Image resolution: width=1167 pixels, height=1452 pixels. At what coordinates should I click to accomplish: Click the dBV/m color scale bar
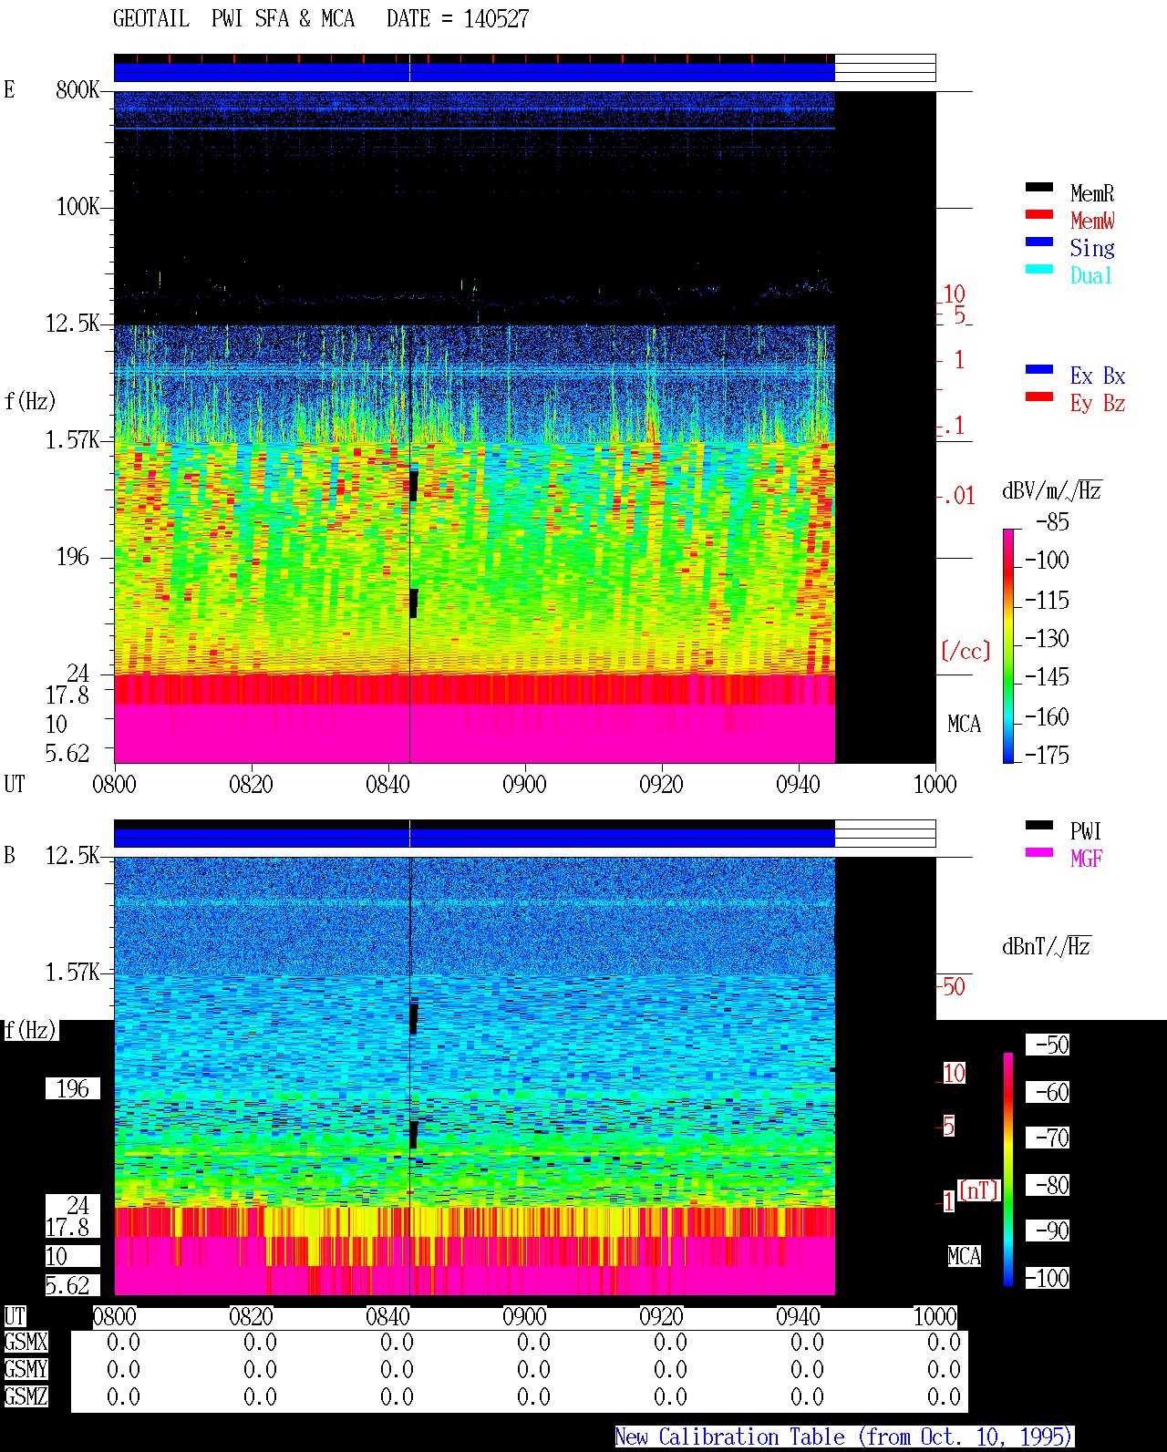pyautogui.click(x=1008, y=646)
